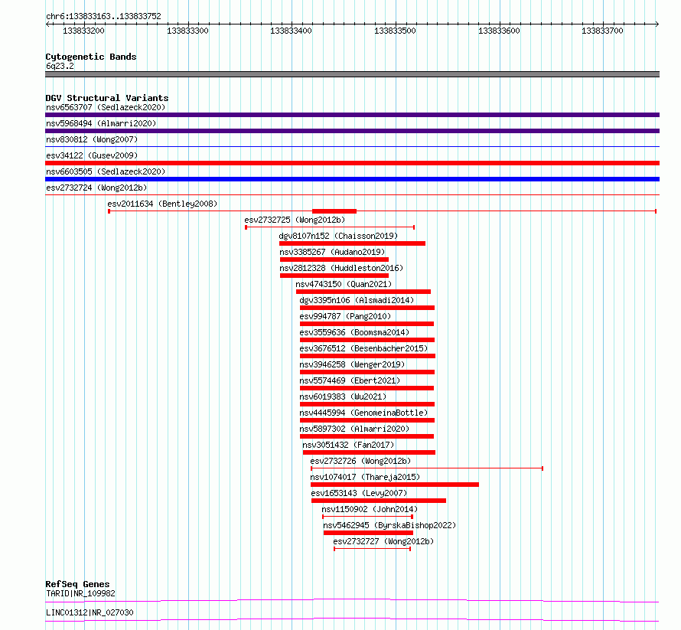
Task: Click the TARID|NR_109982 gene label
Action: pos(81,593)
